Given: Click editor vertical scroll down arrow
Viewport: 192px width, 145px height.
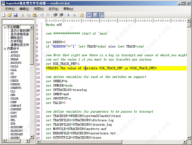Looking at the screenshot, I should 189,138.
